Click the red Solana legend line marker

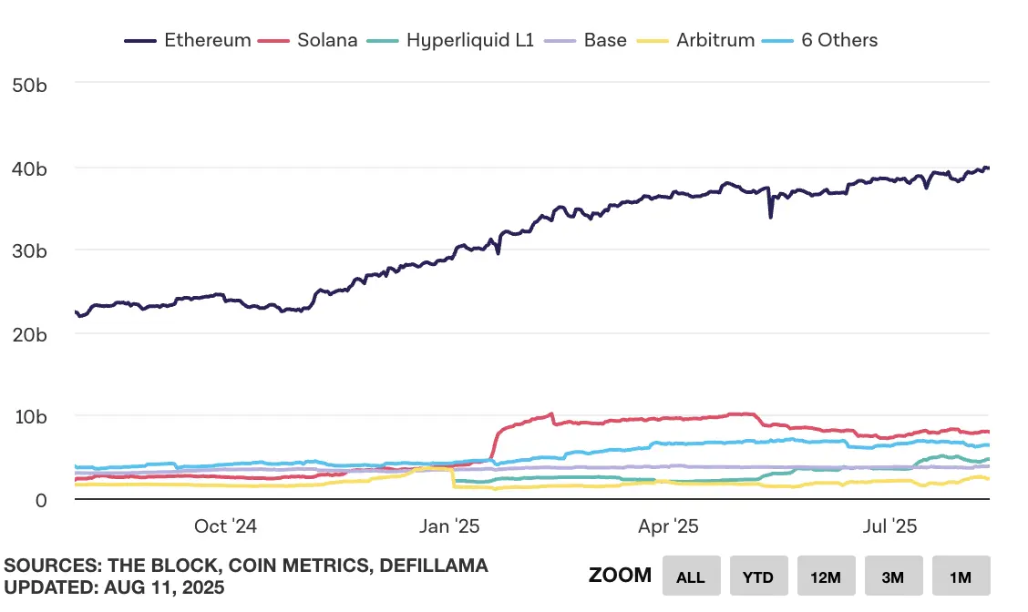[x=274, y=41]
